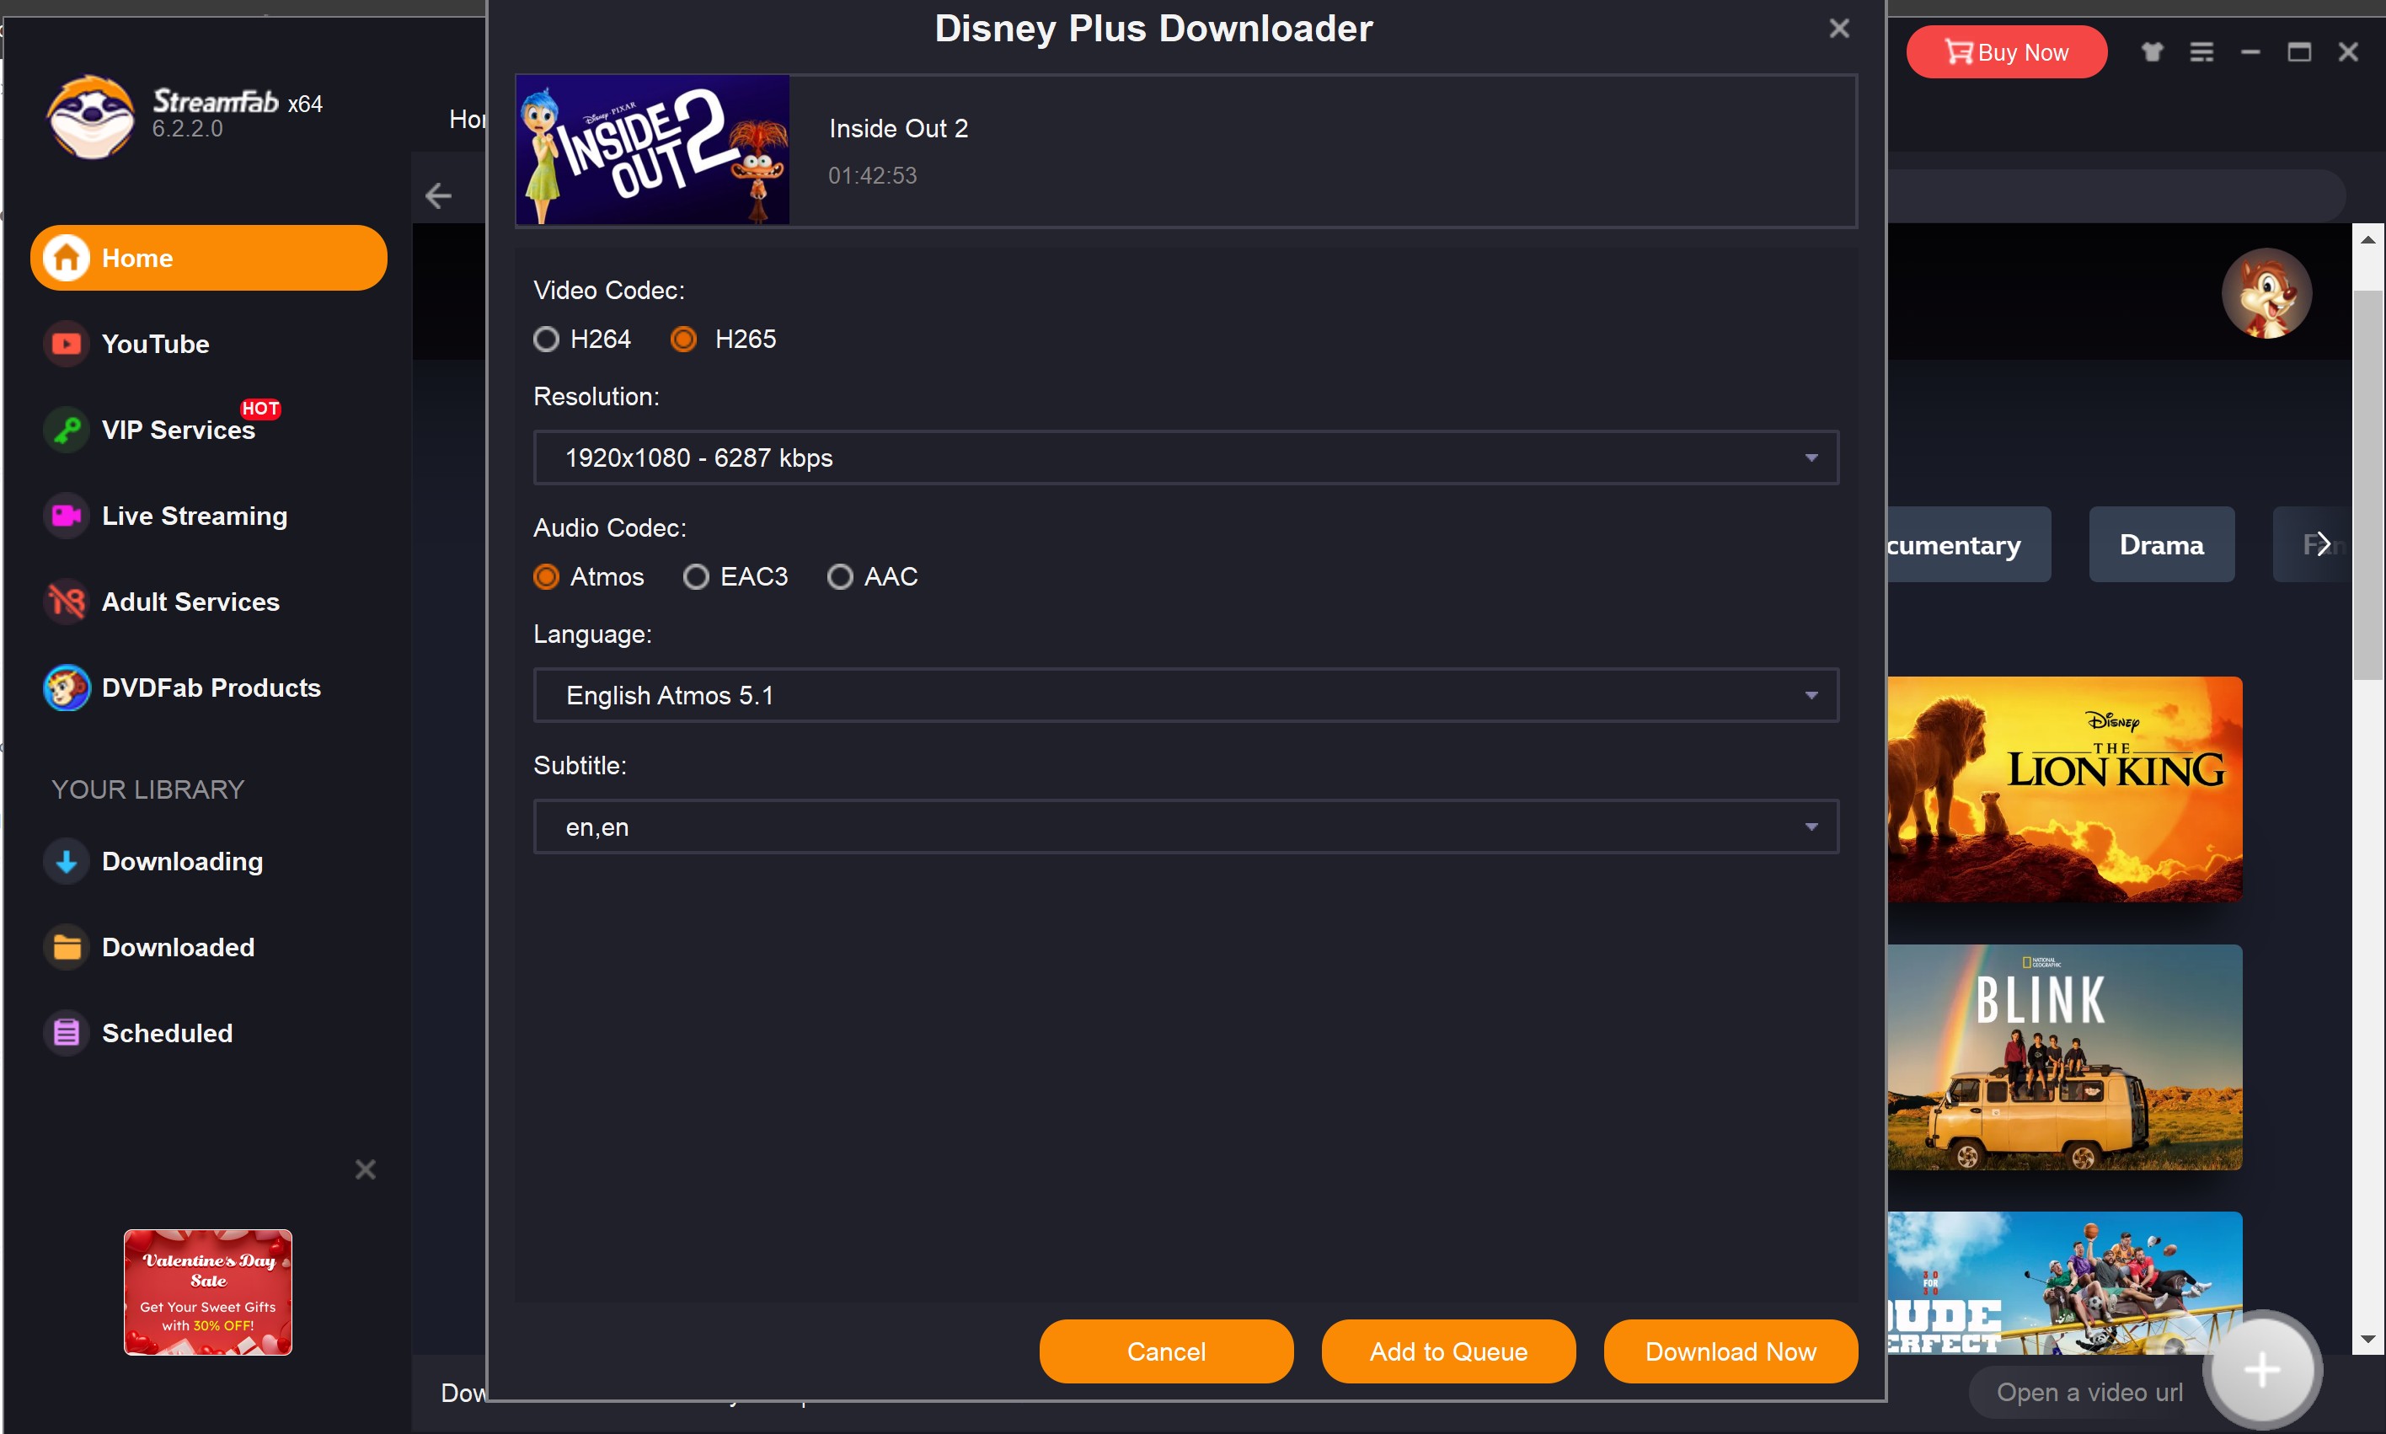Open Downloading library section
The image size is (2386, 1434).
pos(209,862)
